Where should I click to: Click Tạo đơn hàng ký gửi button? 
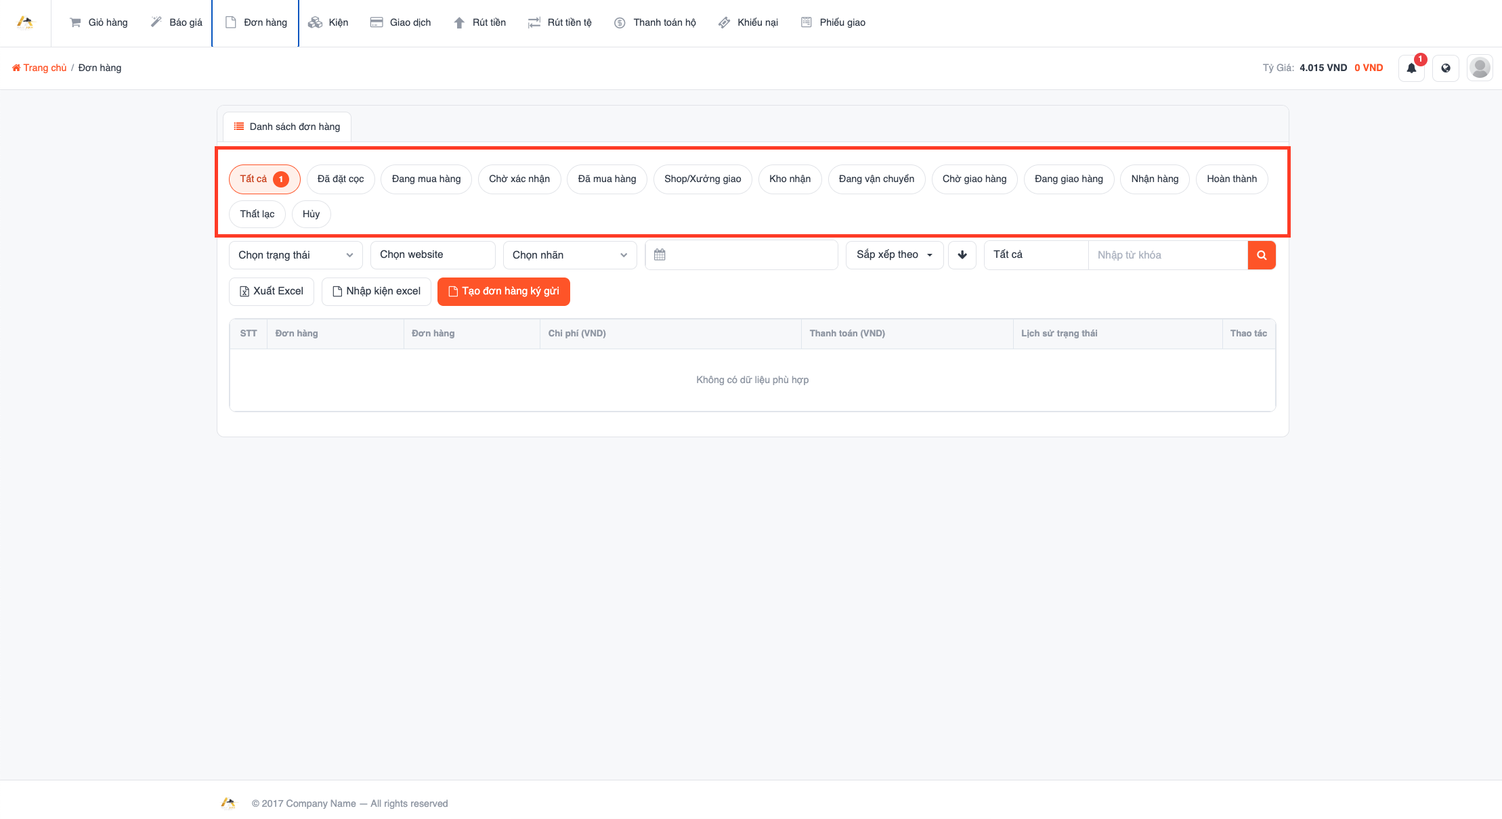pyautogui.click(x=504, y=292)
